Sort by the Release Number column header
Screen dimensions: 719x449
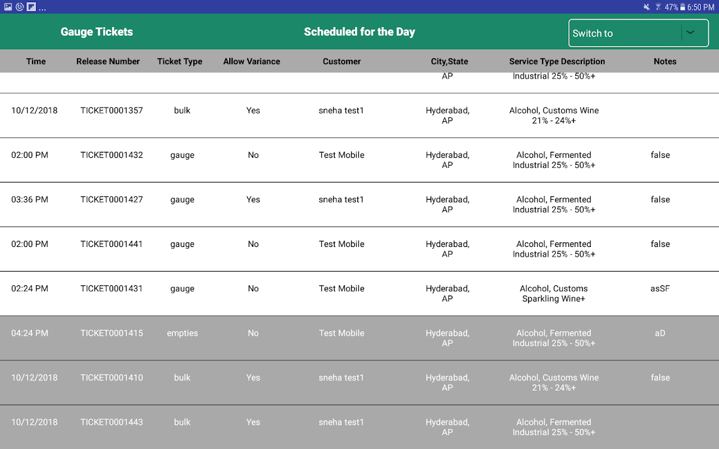(108, 61)
